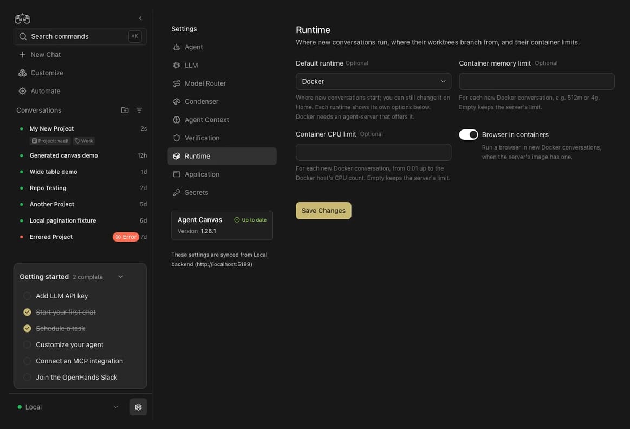Toggle Browser in containers switch
630x429 pixels.
pyautogui.click(x=469, y=134)
